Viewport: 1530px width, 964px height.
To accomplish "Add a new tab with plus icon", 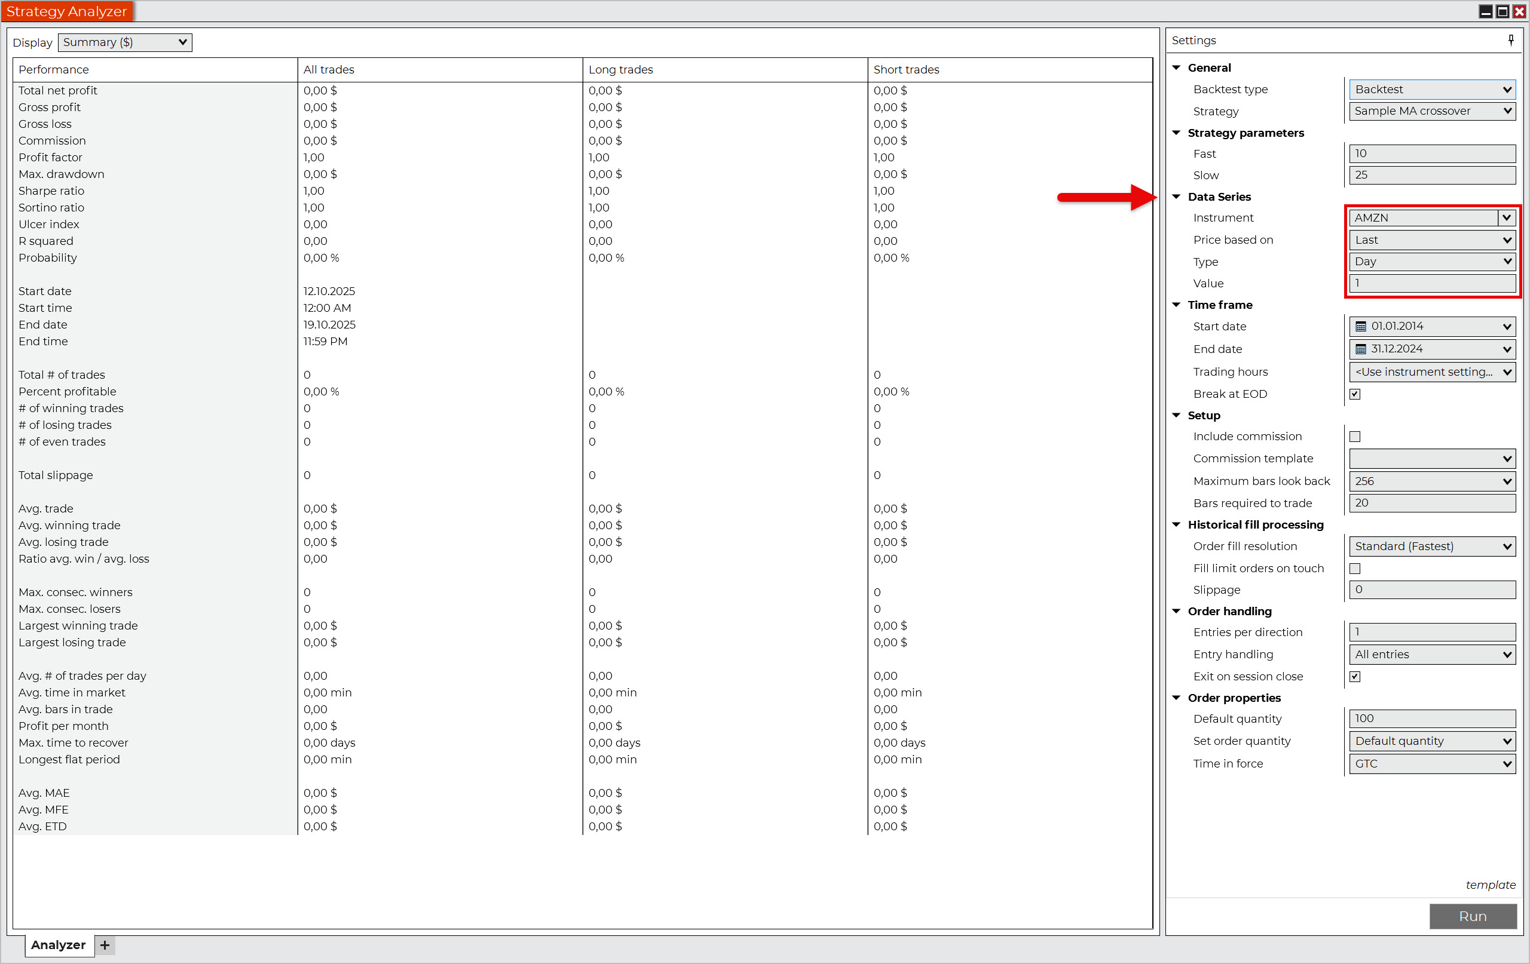I will [105, 945].
